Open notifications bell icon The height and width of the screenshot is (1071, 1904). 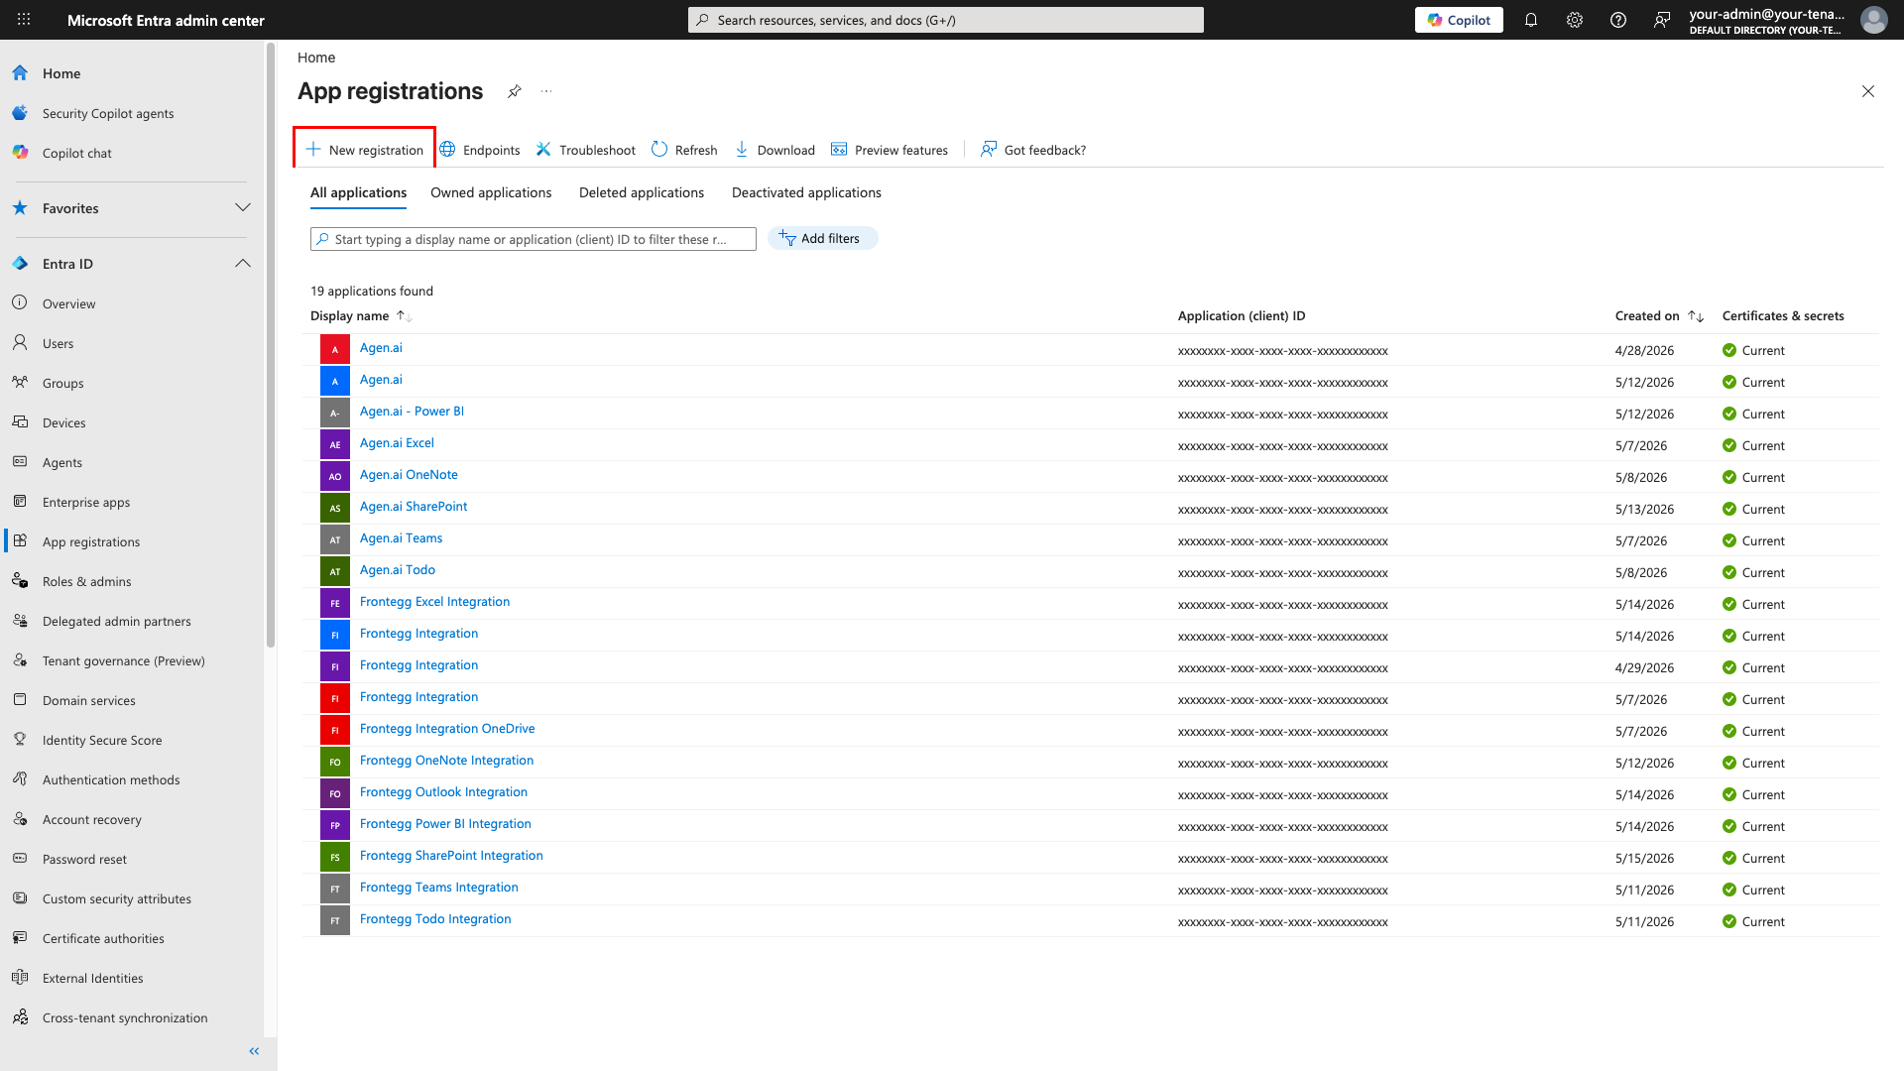pos(1531,20)
